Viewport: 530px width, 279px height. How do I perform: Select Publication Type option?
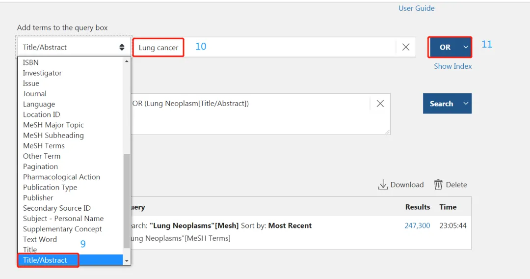[71, 187]
